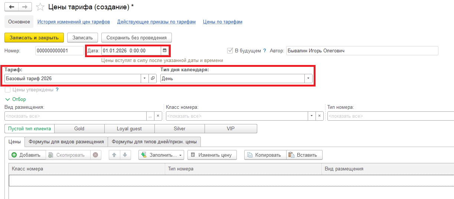This screenshot has width=454, height=199.
Task: Move row down with arrow
Action: [x=125, y=155]
